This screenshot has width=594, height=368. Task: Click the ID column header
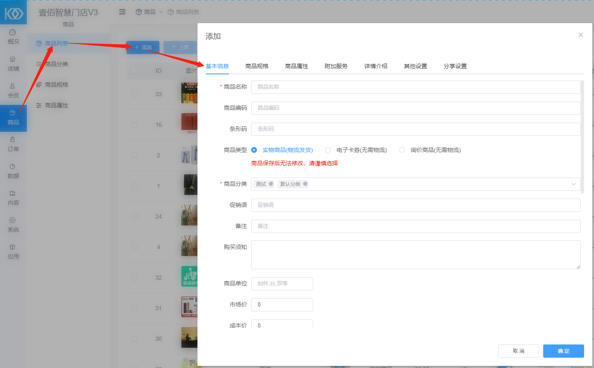pyautogui.click(x=159, y=71)
